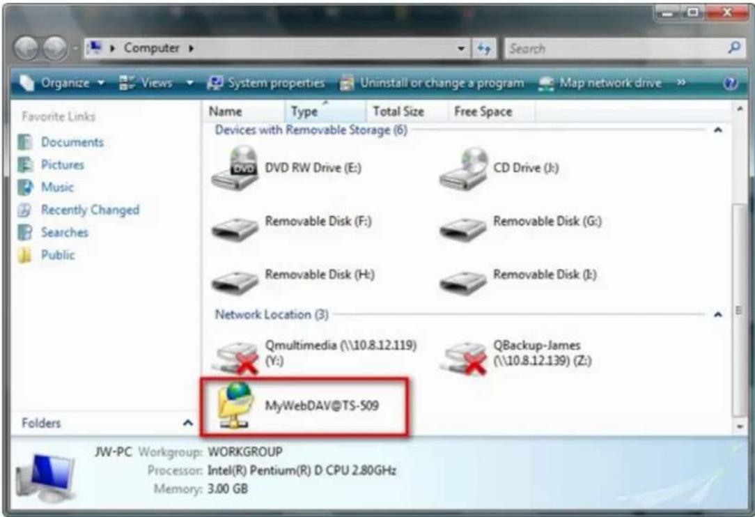Viewport: 755px width, 517px height.
Task: Click the 'Devices with Removable Storage (6)' heading
Action: (x=311, y=130)
